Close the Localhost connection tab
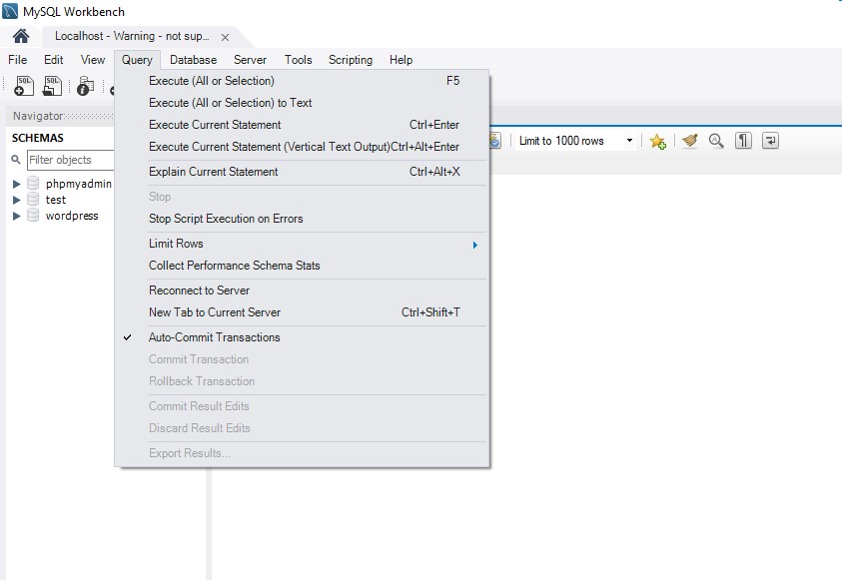The image size is (842, 580). pos(225,37)
